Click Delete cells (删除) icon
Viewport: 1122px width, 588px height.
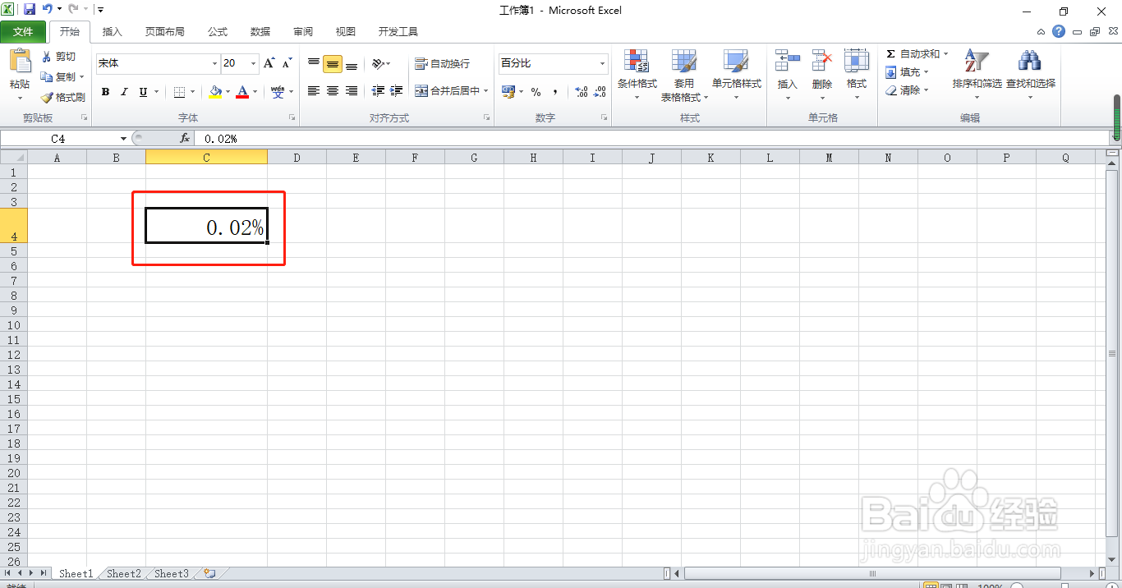822,61
